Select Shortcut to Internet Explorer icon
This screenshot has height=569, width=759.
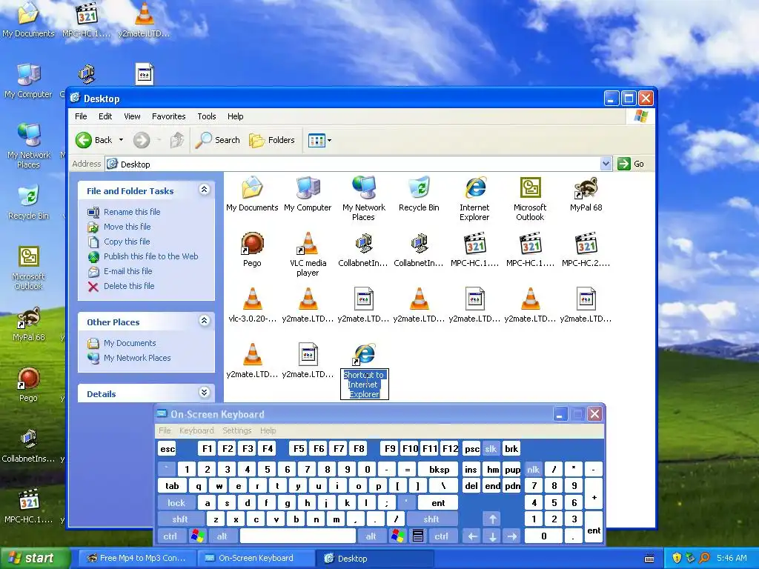(x=364, y=355)
